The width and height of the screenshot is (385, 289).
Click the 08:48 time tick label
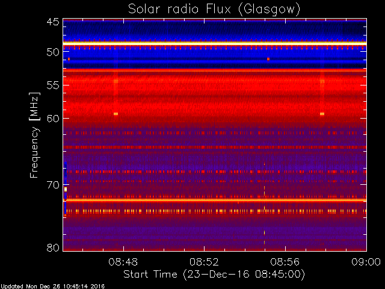tap(123, 262)
